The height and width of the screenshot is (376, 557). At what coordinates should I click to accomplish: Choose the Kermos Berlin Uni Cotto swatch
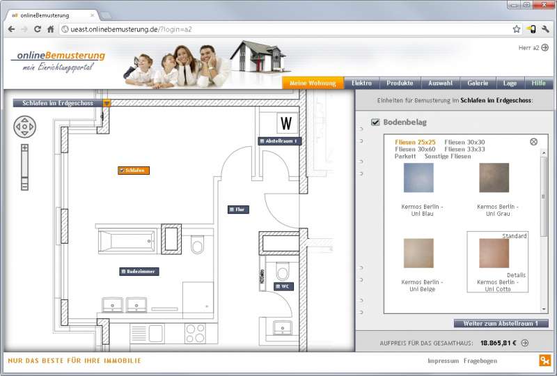(x=494, y=253)
